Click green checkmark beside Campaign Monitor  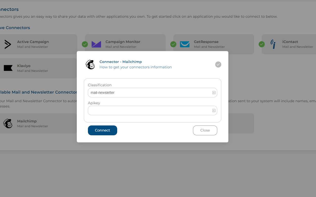85,44
